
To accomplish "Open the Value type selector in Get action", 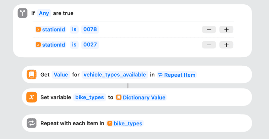I will [x=61, y=75].
